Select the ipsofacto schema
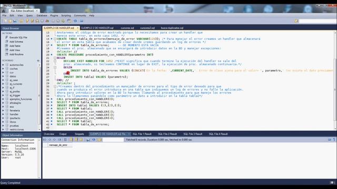 coord(15,118)
